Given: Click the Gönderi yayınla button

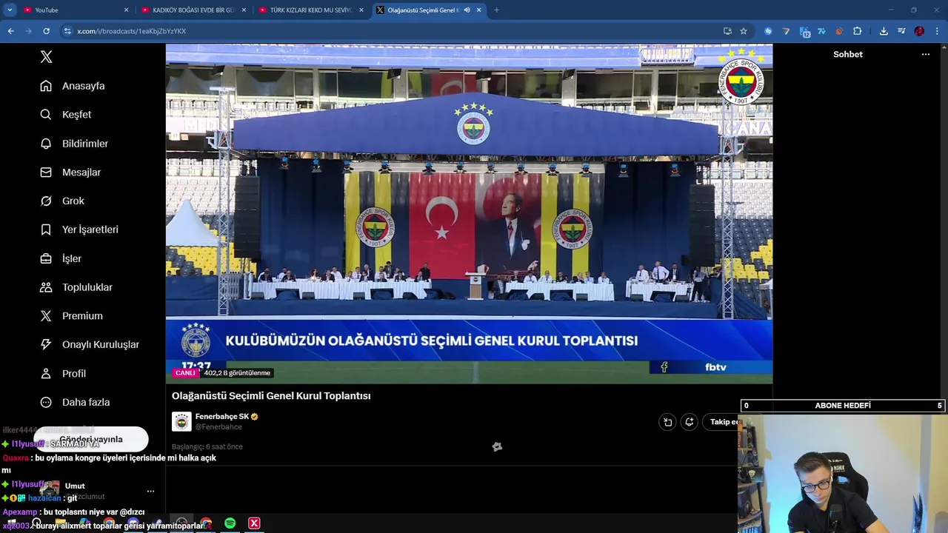Looking at the screenshot, I should point(90,439).
